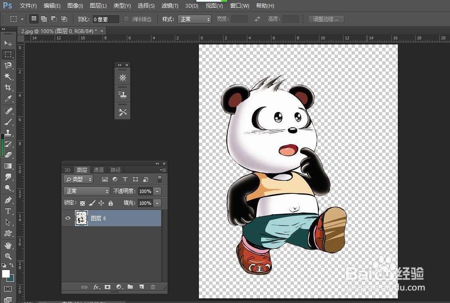The width and height of the screenshot is (450, 303).
Task: Open the tool presets panel icon
Action: pos(123,112)
